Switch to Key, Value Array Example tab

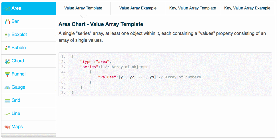[x=247, y=8]
